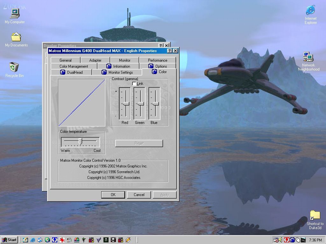The height and width of the screenshot is (244, 326).
Task: Click the OK button
Action: click(x=113, y=195)
